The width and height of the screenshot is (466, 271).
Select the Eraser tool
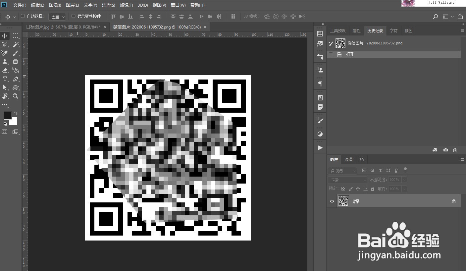point(5,70)
